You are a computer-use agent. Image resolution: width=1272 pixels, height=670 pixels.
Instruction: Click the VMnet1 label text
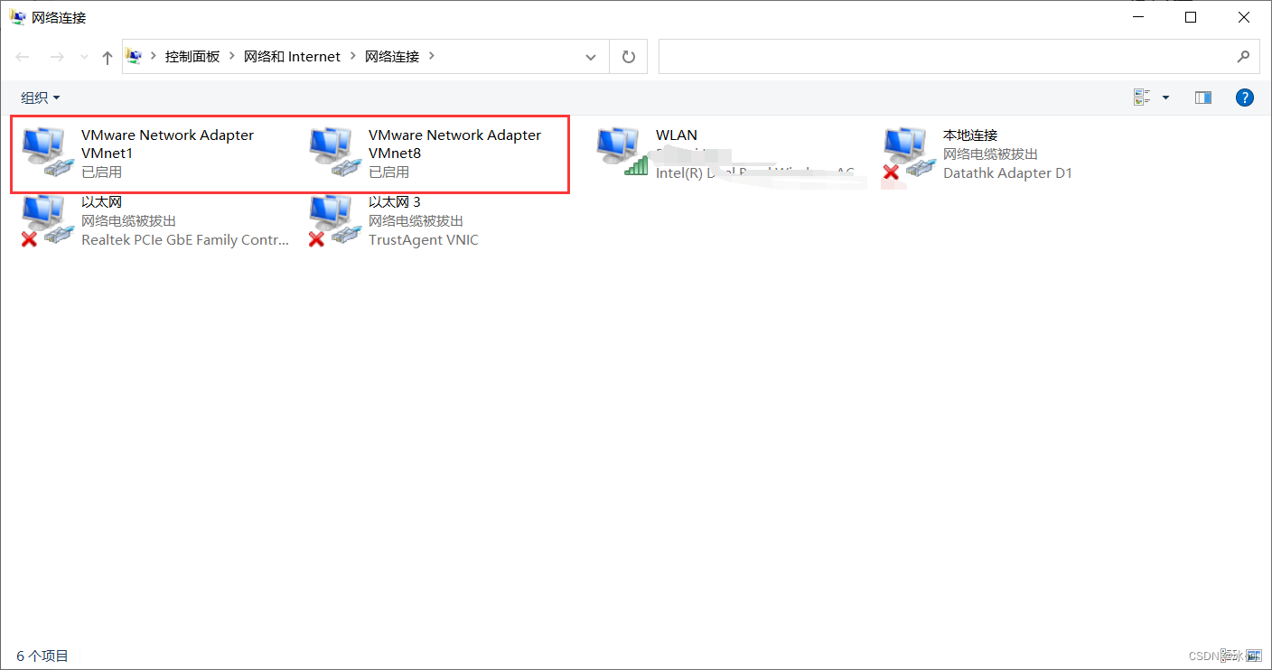click(x=107, y=154)
